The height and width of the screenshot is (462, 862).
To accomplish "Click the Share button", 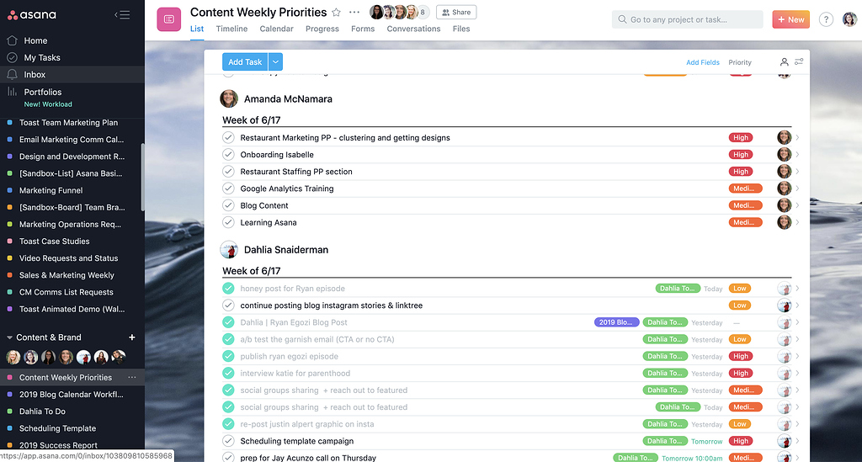I will tap(456, 12).
